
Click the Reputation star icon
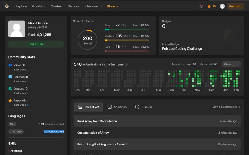coord(10,100)
